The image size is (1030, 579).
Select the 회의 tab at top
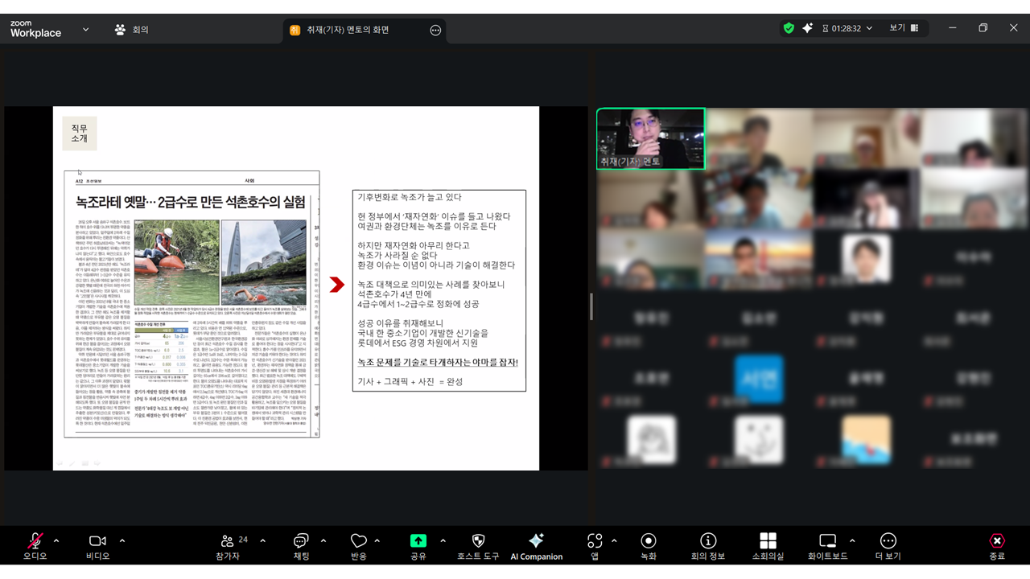click(133, 30)
